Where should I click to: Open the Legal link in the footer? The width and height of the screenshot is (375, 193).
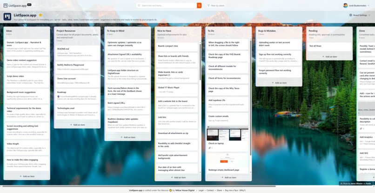tap(201, 190)
